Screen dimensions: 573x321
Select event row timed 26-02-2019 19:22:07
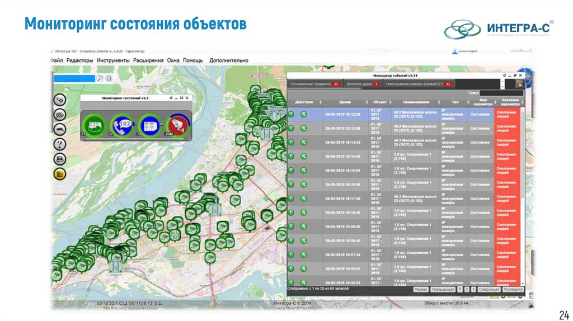click(404, 269)
